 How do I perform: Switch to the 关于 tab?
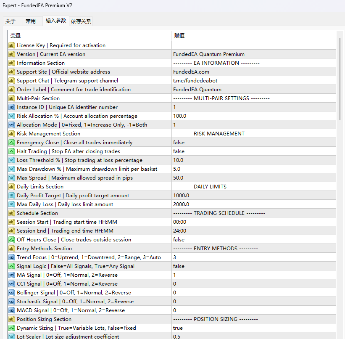11,21
